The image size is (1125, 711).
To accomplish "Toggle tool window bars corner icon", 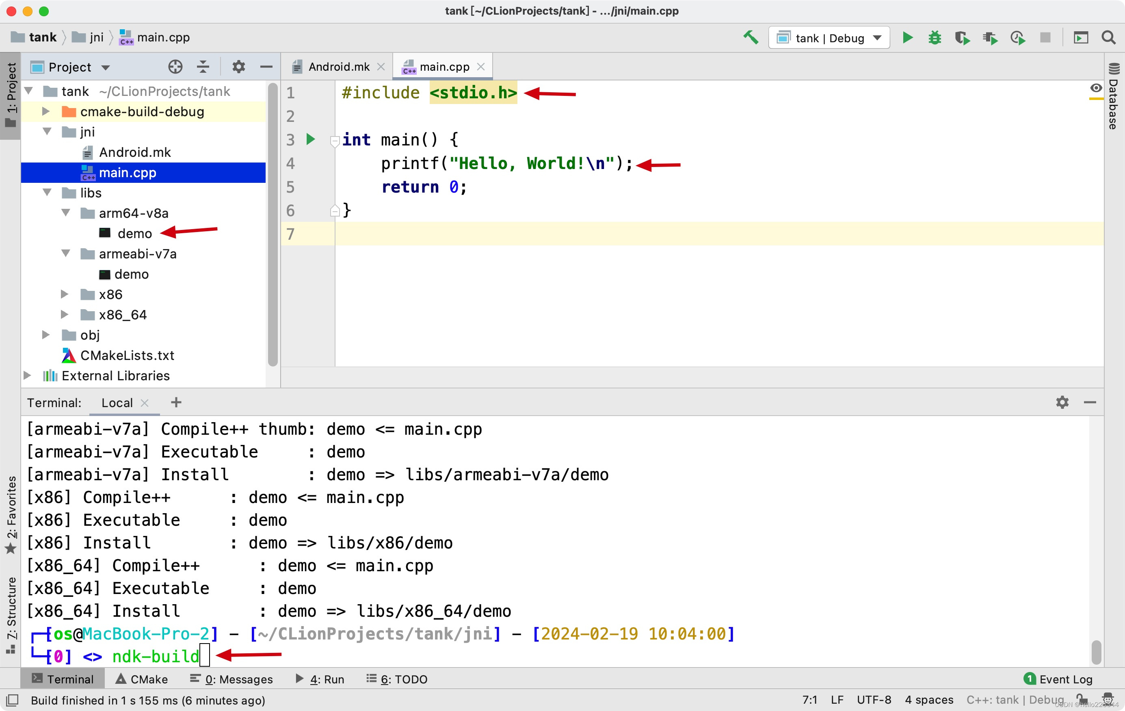I will (x=12, y=700).
